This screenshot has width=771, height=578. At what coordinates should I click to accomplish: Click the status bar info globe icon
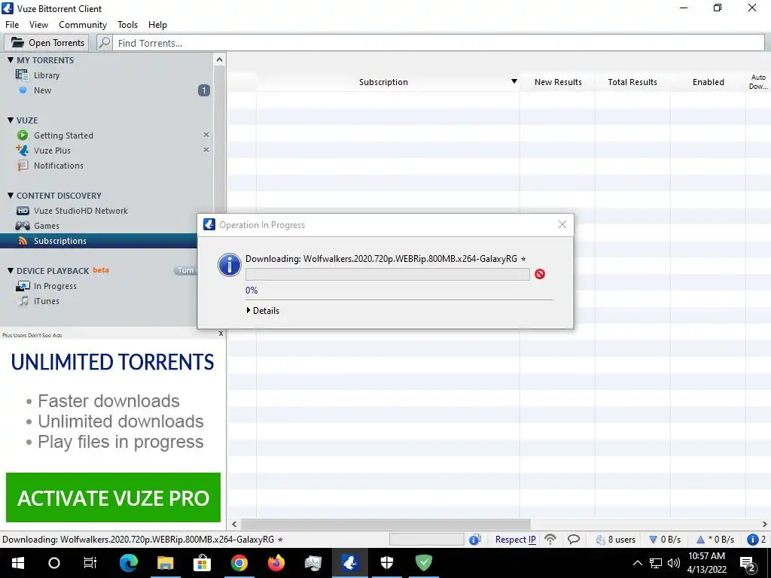pos(474,540)
